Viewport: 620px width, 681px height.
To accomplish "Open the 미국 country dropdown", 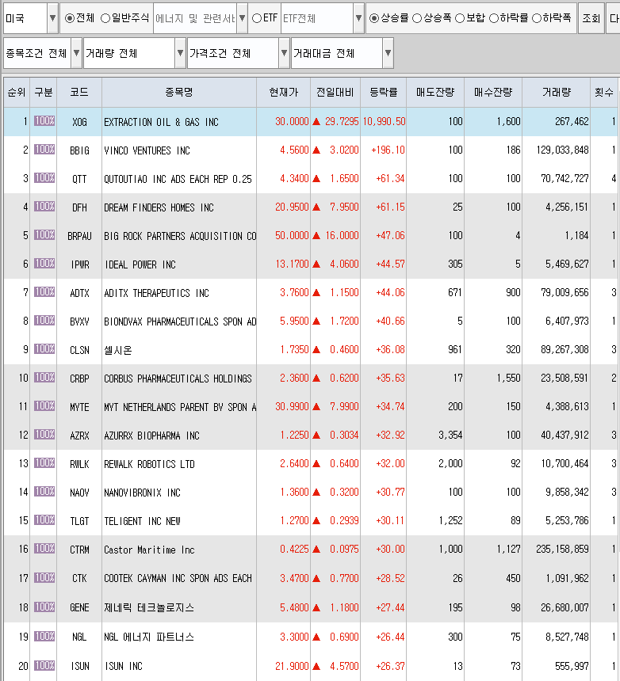I will point(52,18).
